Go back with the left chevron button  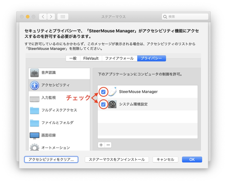[x=43, y=16]
